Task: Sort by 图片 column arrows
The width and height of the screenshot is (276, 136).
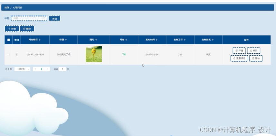Action: point(96,40)
